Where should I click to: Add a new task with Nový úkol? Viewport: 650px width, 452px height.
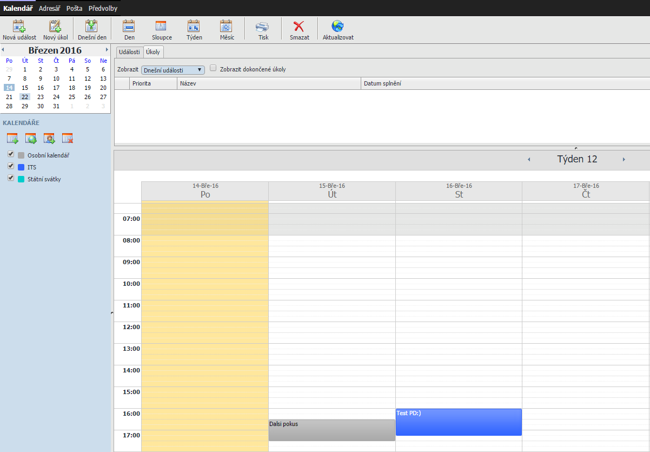pyautogui.click(x=56, y=30)
